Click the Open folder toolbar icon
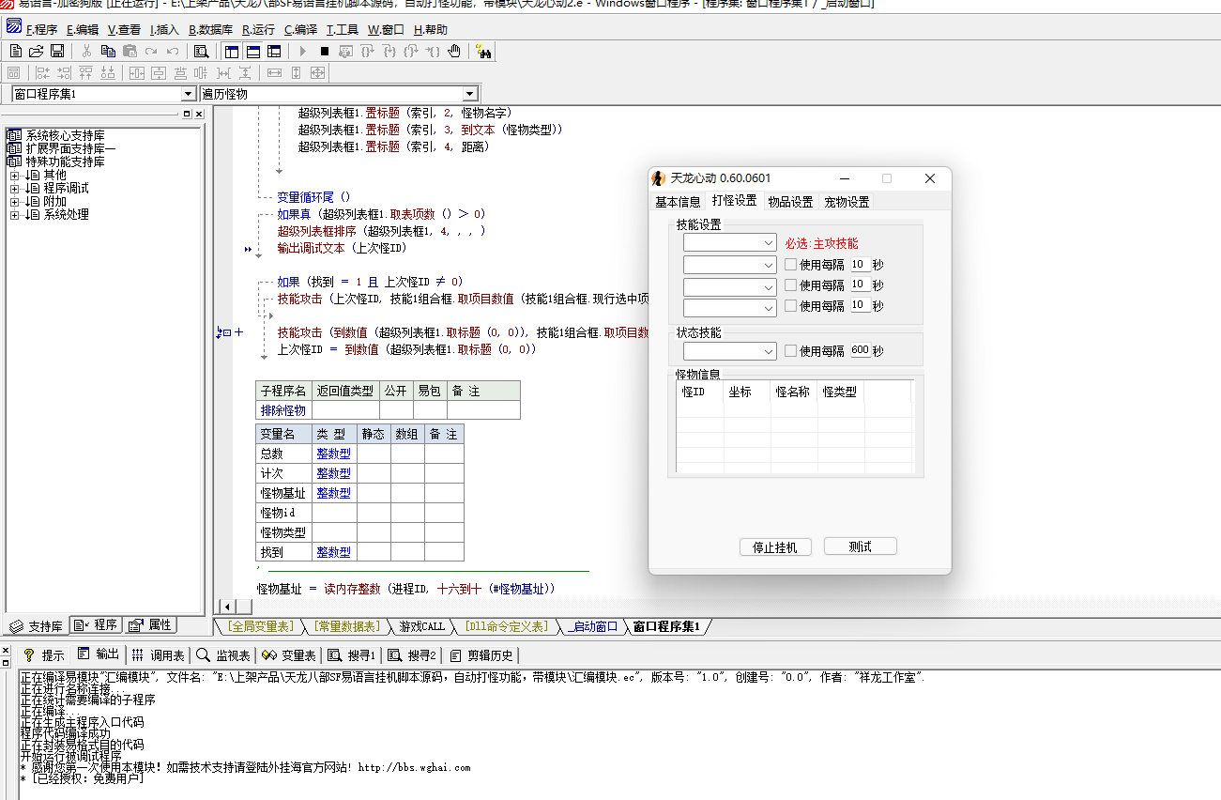Viewport: 1221px width, 800px height. [37, 51]
